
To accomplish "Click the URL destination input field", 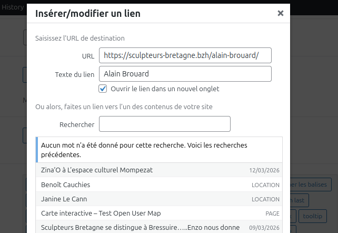I will (x=185, y=55).
